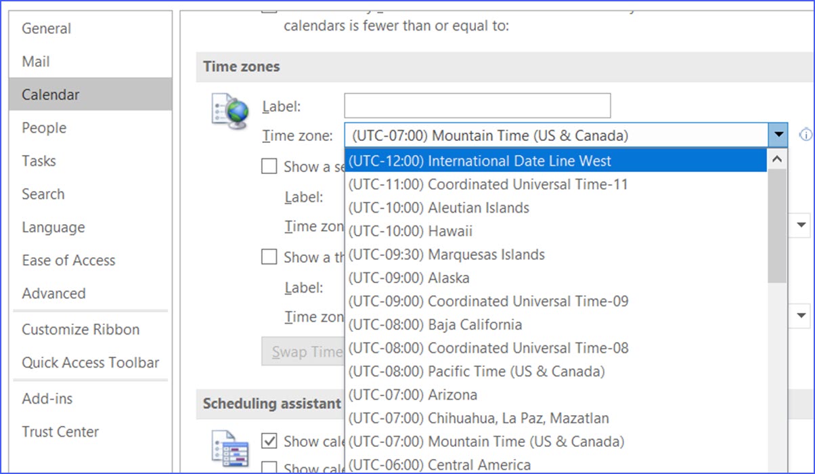Open the Language settings page
Viewport: 815px width, 474px height.
(53, 228)
